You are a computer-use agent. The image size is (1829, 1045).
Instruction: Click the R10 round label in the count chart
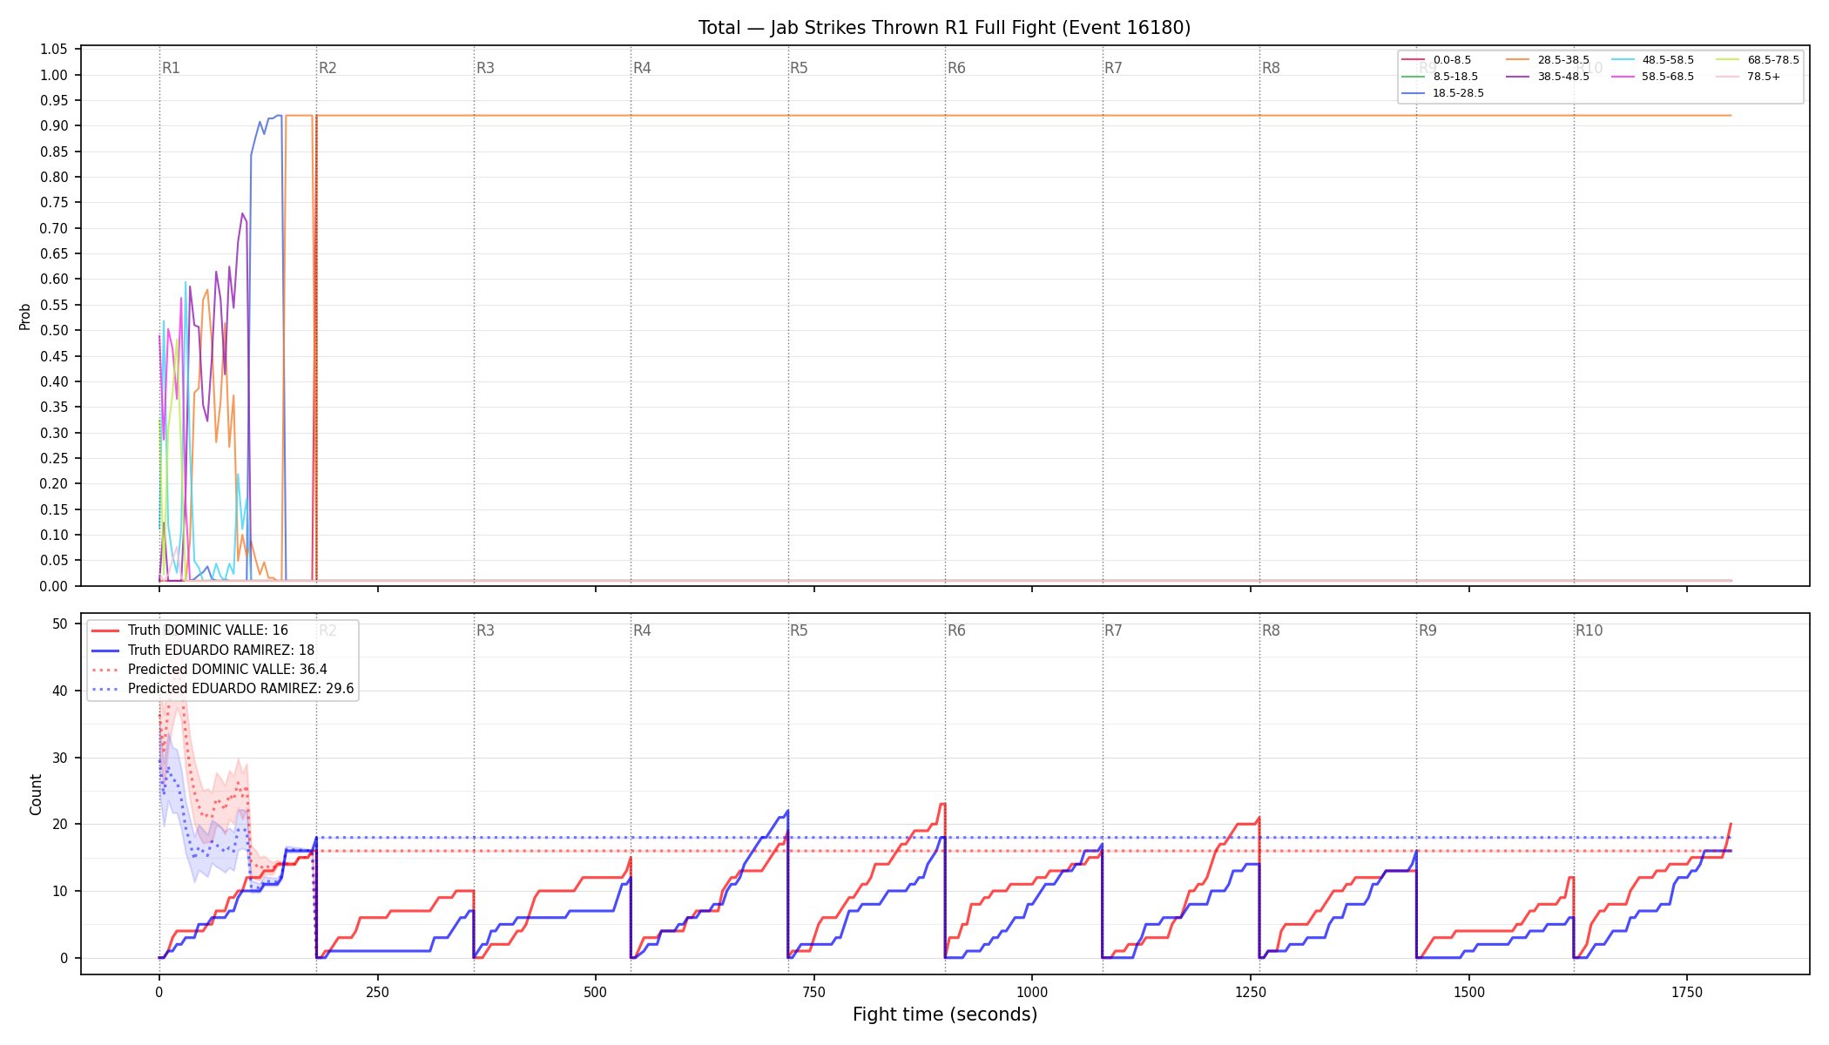[x=1589, y=630]
